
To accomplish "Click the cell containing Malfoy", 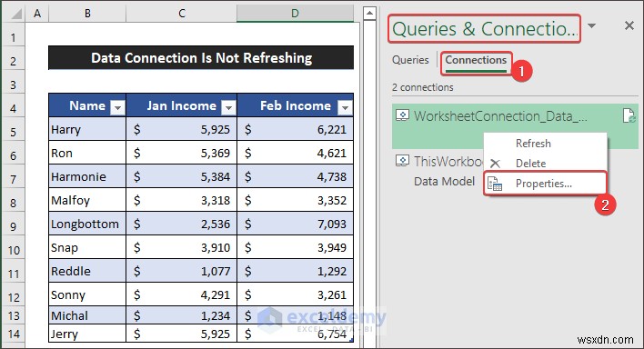I will click(x=87, y=200).
